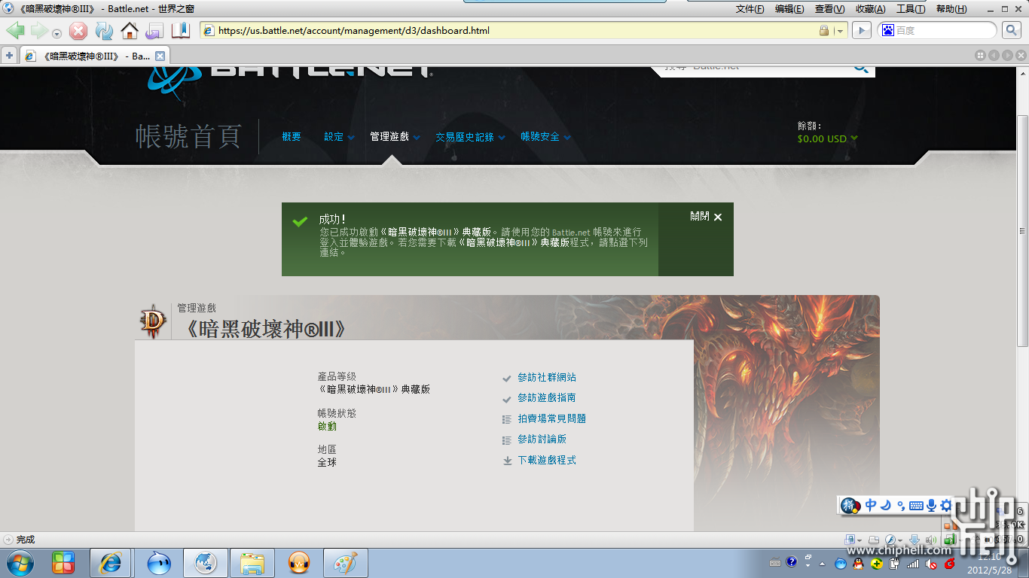Click the status bar Flash filter icon
1029x578 pixels.
(x=892, y=540)
